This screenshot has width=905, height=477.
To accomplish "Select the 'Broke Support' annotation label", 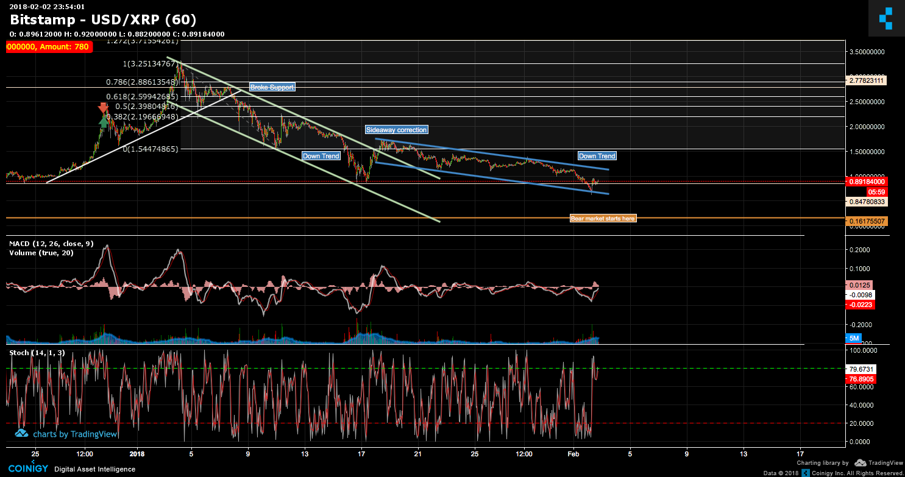I will (272, 87).
